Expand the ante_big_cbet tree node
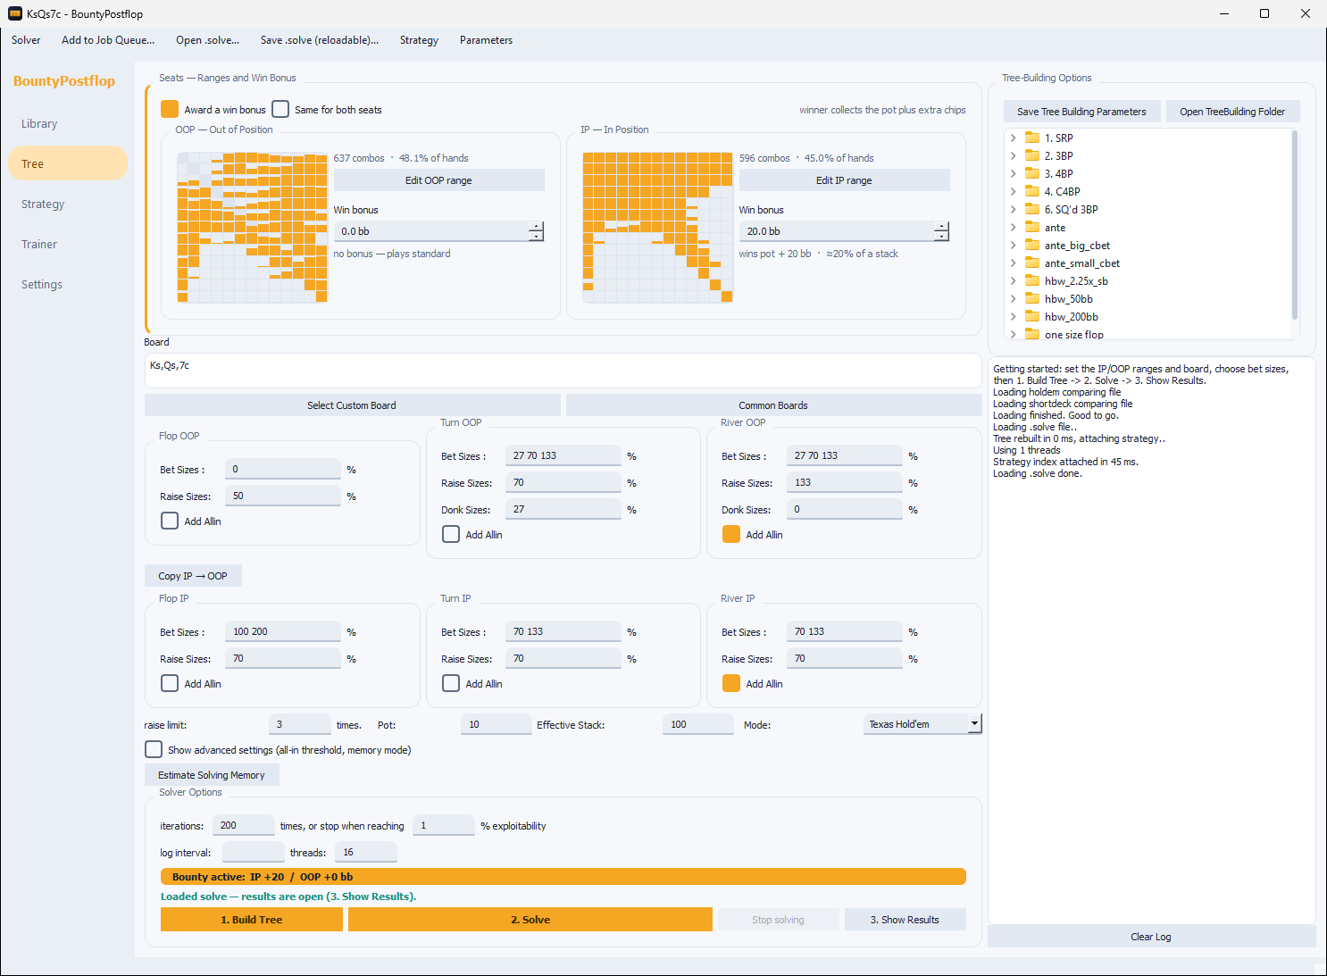Screen dimensions: 1327x976 [x=1013, y=245]
